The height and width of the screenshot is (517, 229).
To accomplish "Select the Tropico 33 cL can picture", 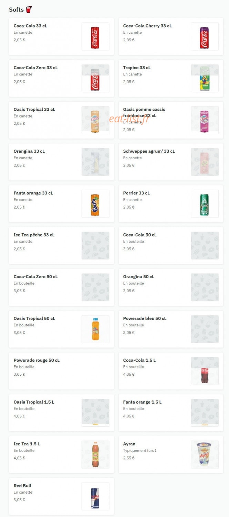I will click(x=205, y=78).
